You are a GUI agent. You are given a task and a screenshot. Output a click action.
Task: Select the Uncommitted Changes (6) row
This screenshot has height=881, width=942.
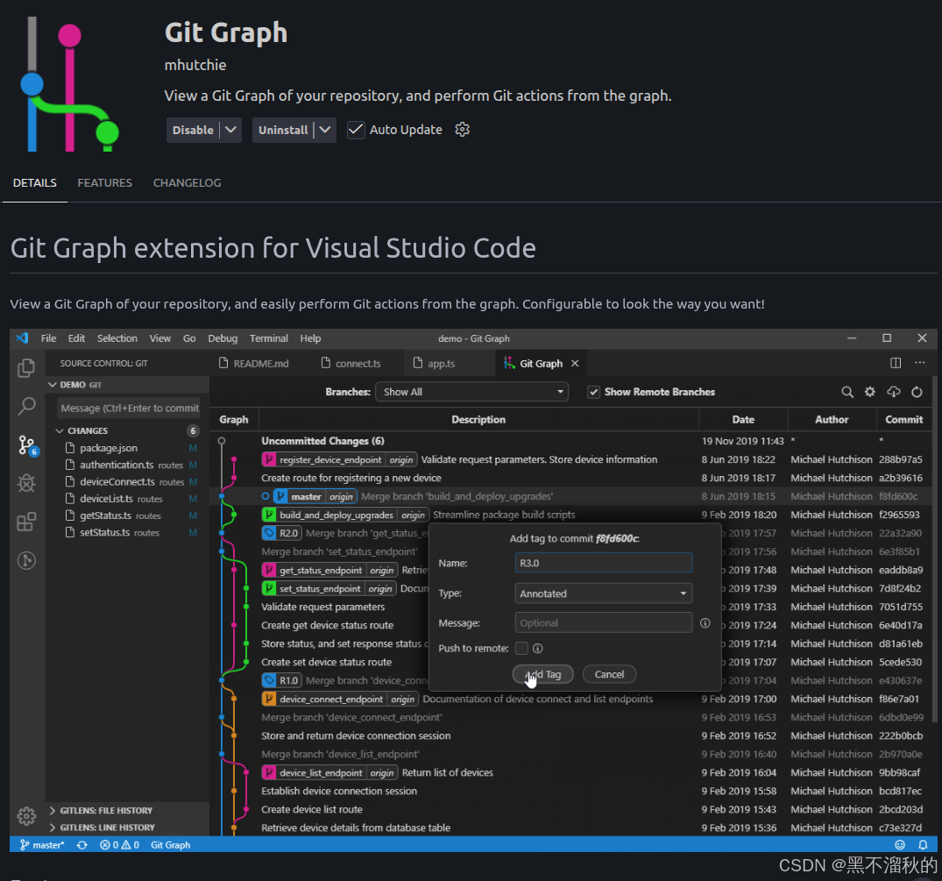point(570,441)
